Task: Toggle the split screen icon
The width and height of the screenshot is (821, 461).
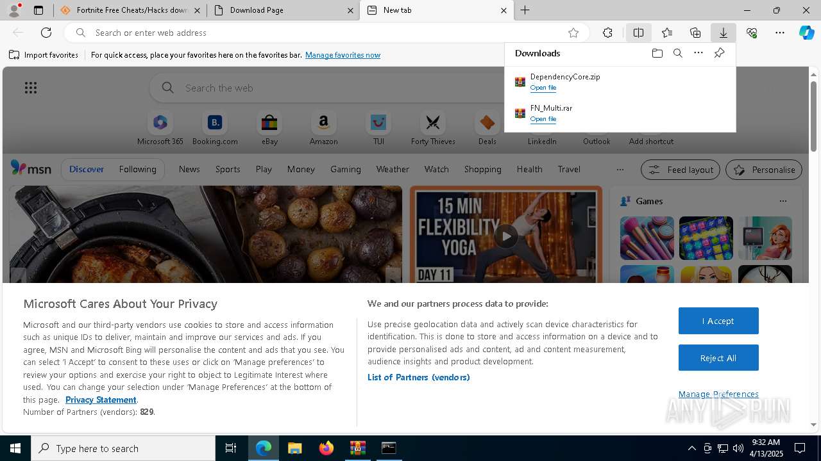Action: 639,33
